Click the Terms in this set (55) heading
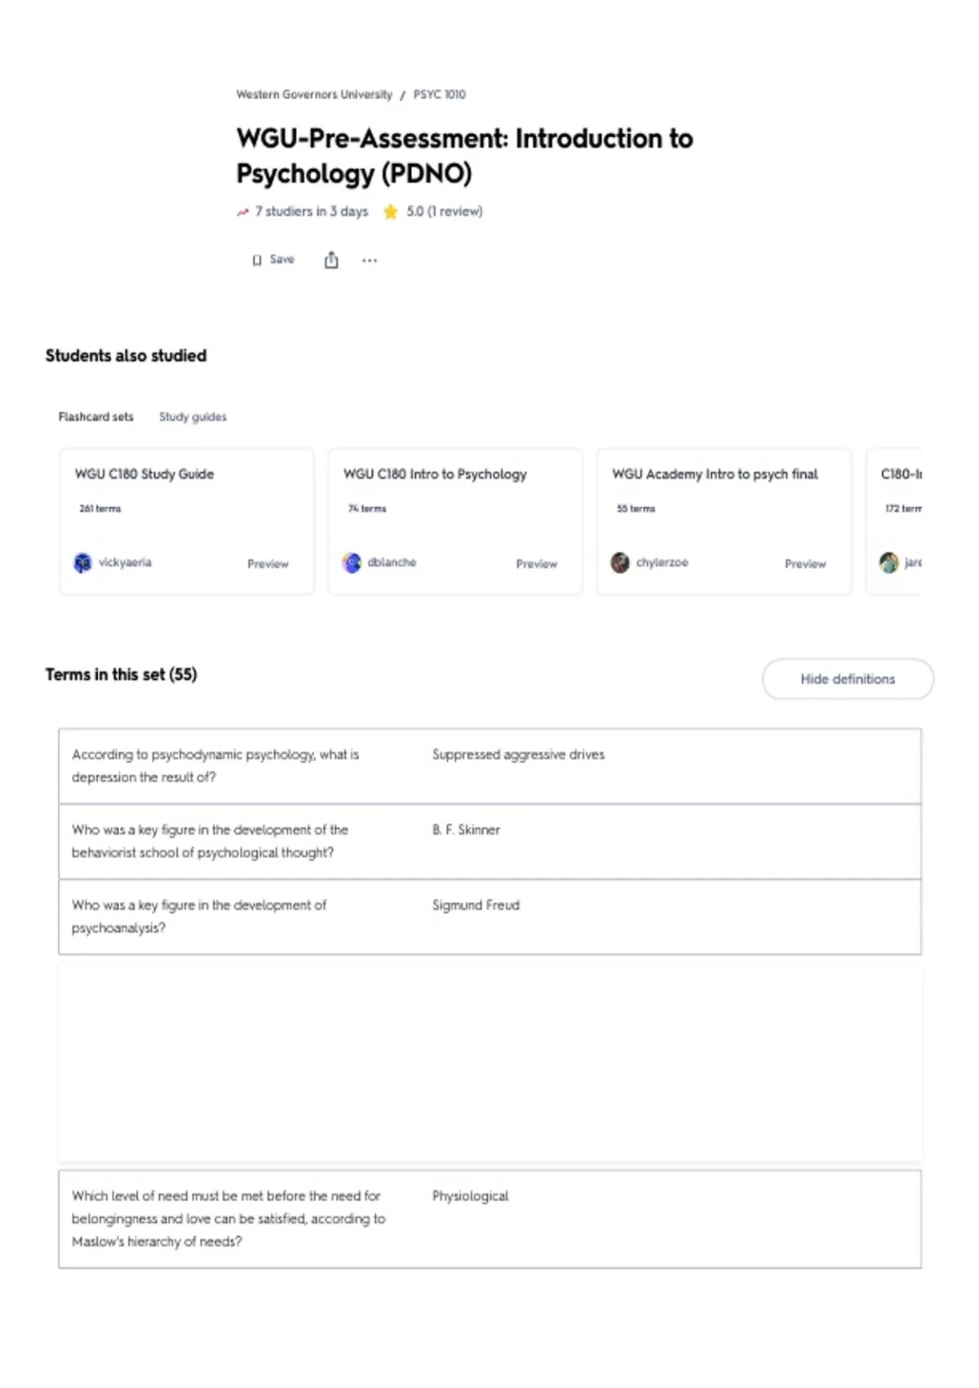The width and height of the screenshot is (979, 1388). click(121, 674)
